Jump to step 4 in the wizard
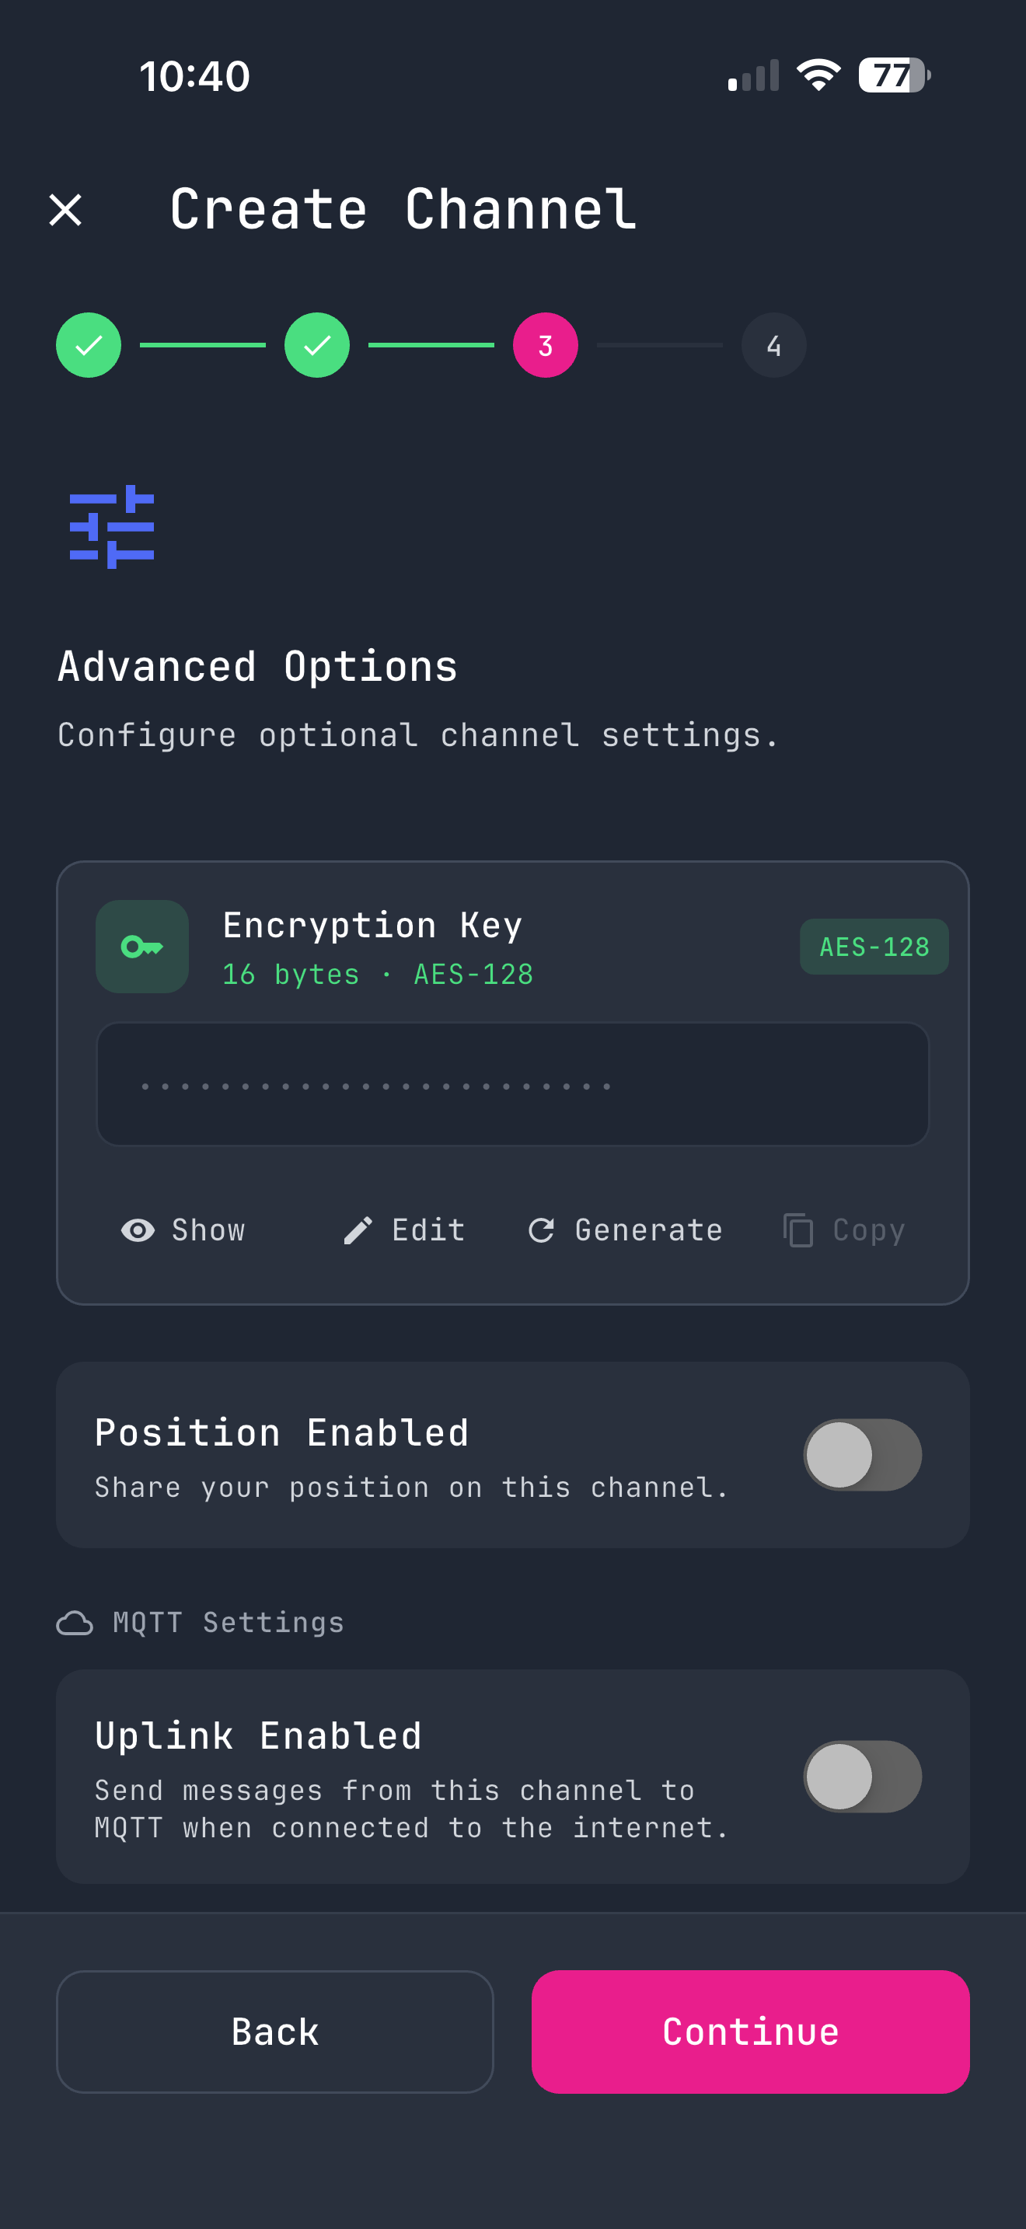Viewport: 1026px width, 2229px height. click(773, 344)
